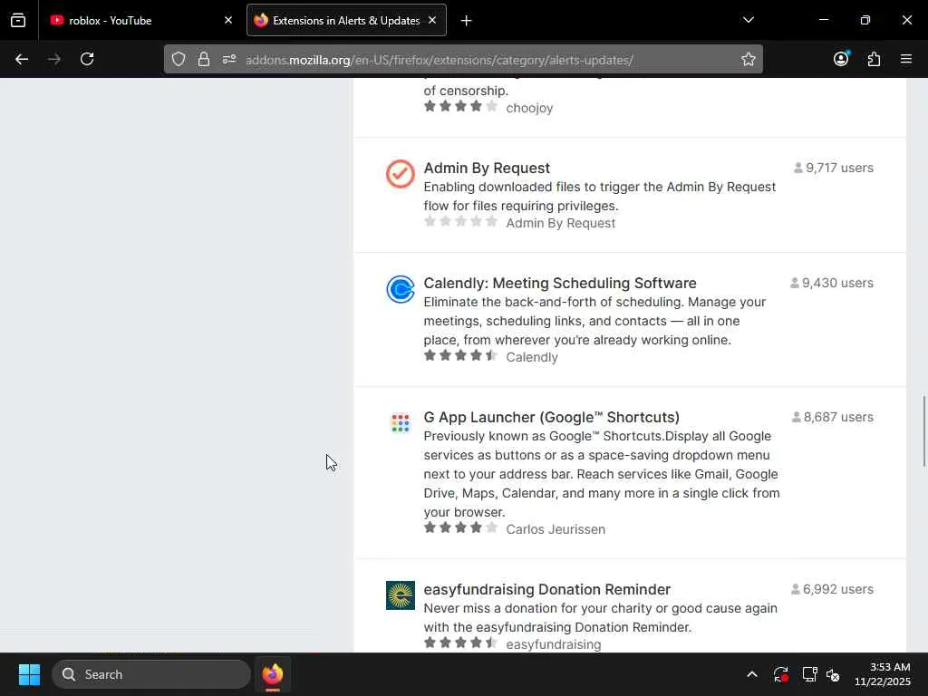The height and width of the screenshot is (696, 928).
Task: Click the 9,430 users count
Action: (832, 283)
